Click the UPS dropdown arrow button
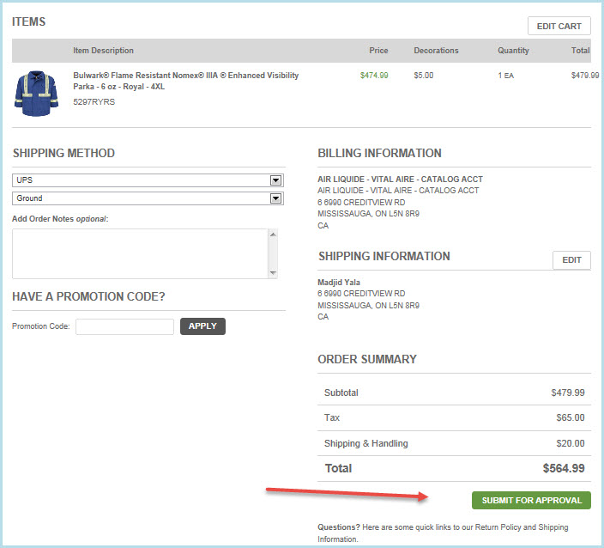 click(275, 180)
